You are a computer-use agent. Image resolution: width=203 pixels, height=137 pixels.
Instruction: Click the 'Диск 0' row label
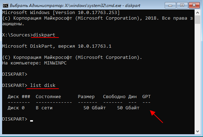(x=16, y=108)
